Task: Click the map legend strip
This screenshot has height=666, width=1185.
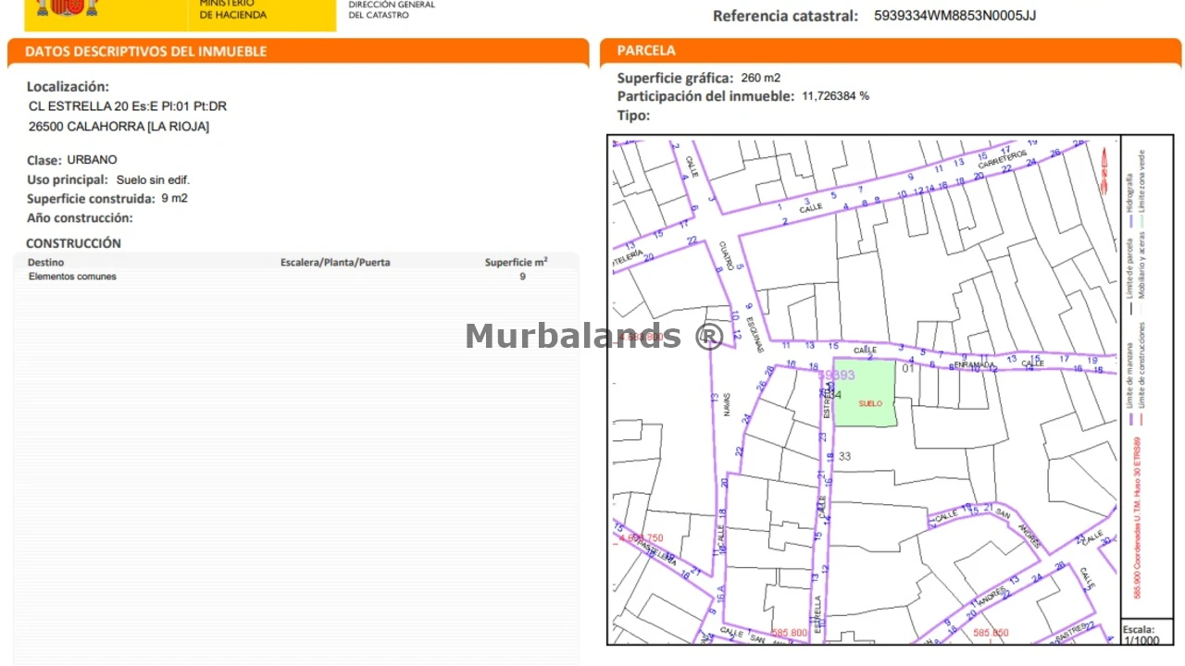Action: (x=1147, y=376)
